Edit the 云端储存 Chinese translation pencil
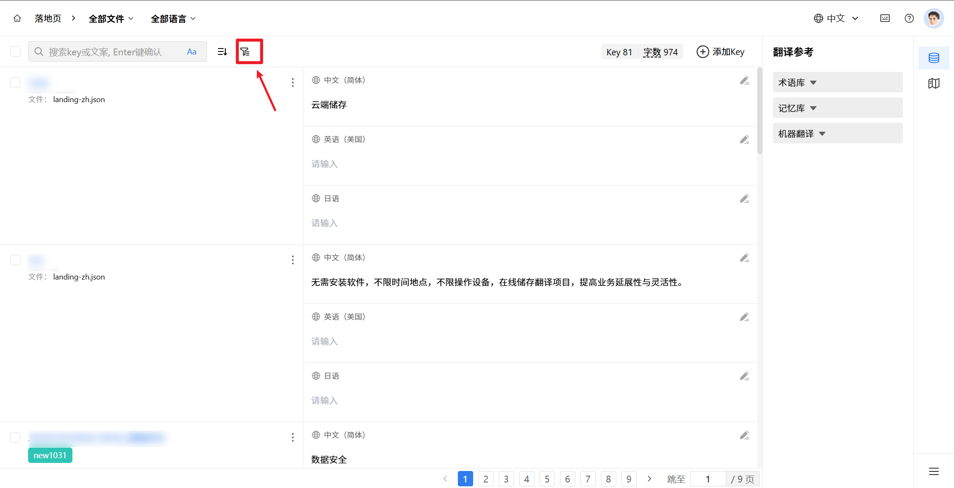 click(744, 80)
